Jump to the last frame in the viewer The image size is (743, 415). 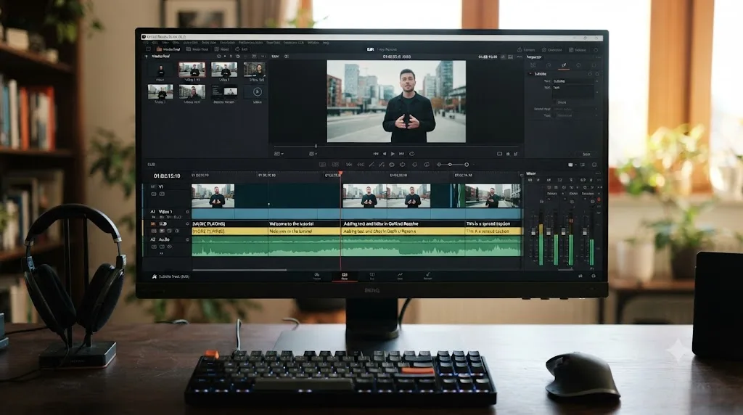tap(401, 154)
